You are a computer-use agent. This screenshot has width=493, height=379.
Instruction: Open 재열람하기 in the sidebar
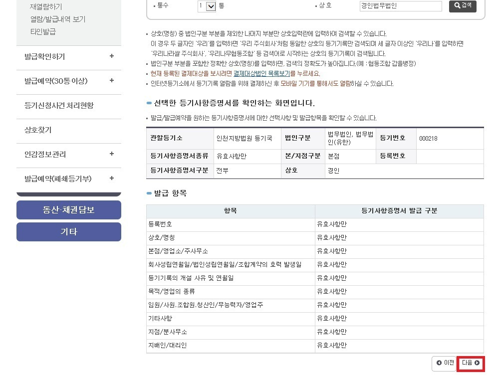click(45, 6)
